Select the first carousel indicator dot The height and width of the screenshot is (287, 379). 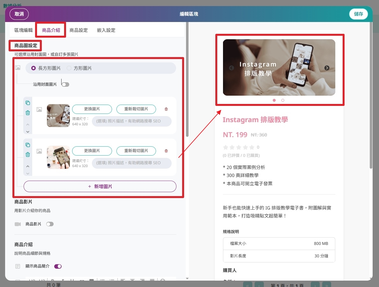coord(274,100)
